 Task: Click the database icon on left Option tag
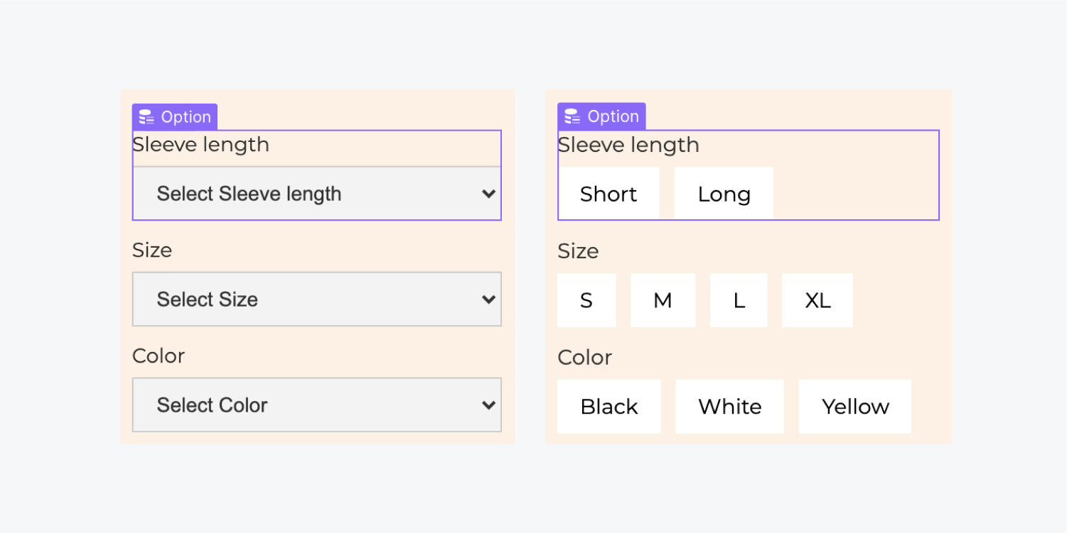[146, 117]
